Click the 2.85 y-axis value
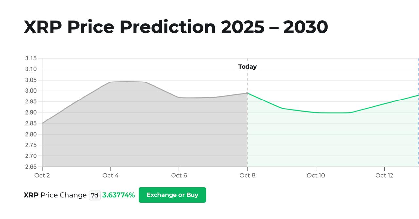419x219 pixels. coord(31,123)
